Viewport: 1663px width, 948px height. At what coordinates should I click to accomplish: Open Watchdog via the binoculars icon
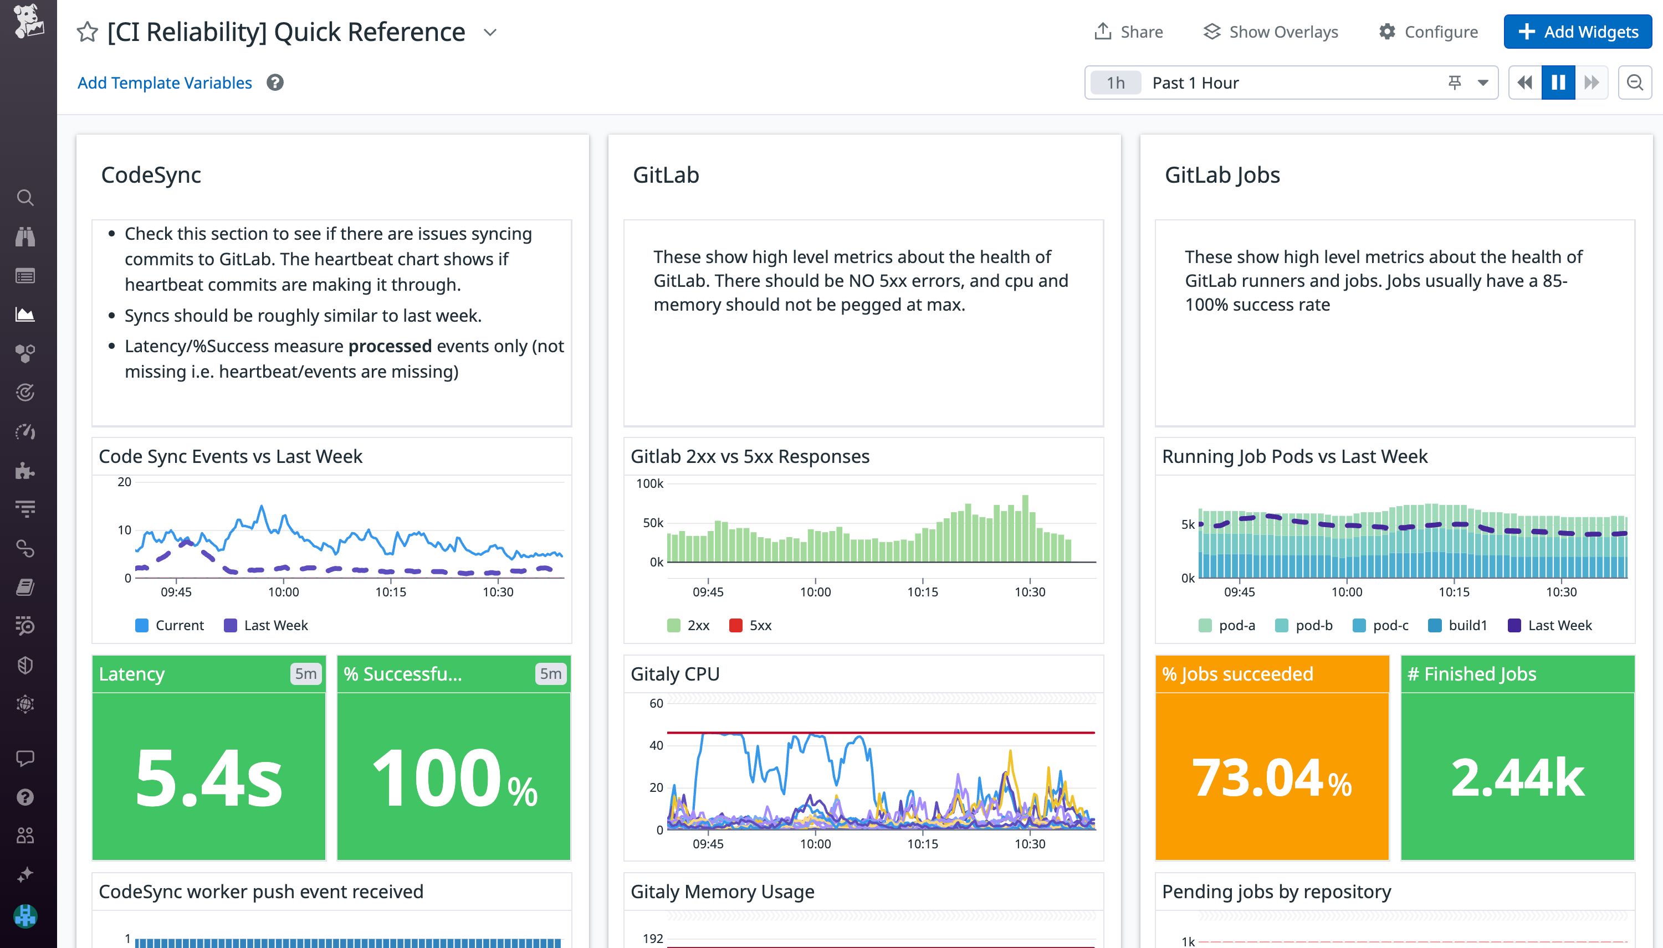point(25,236)
